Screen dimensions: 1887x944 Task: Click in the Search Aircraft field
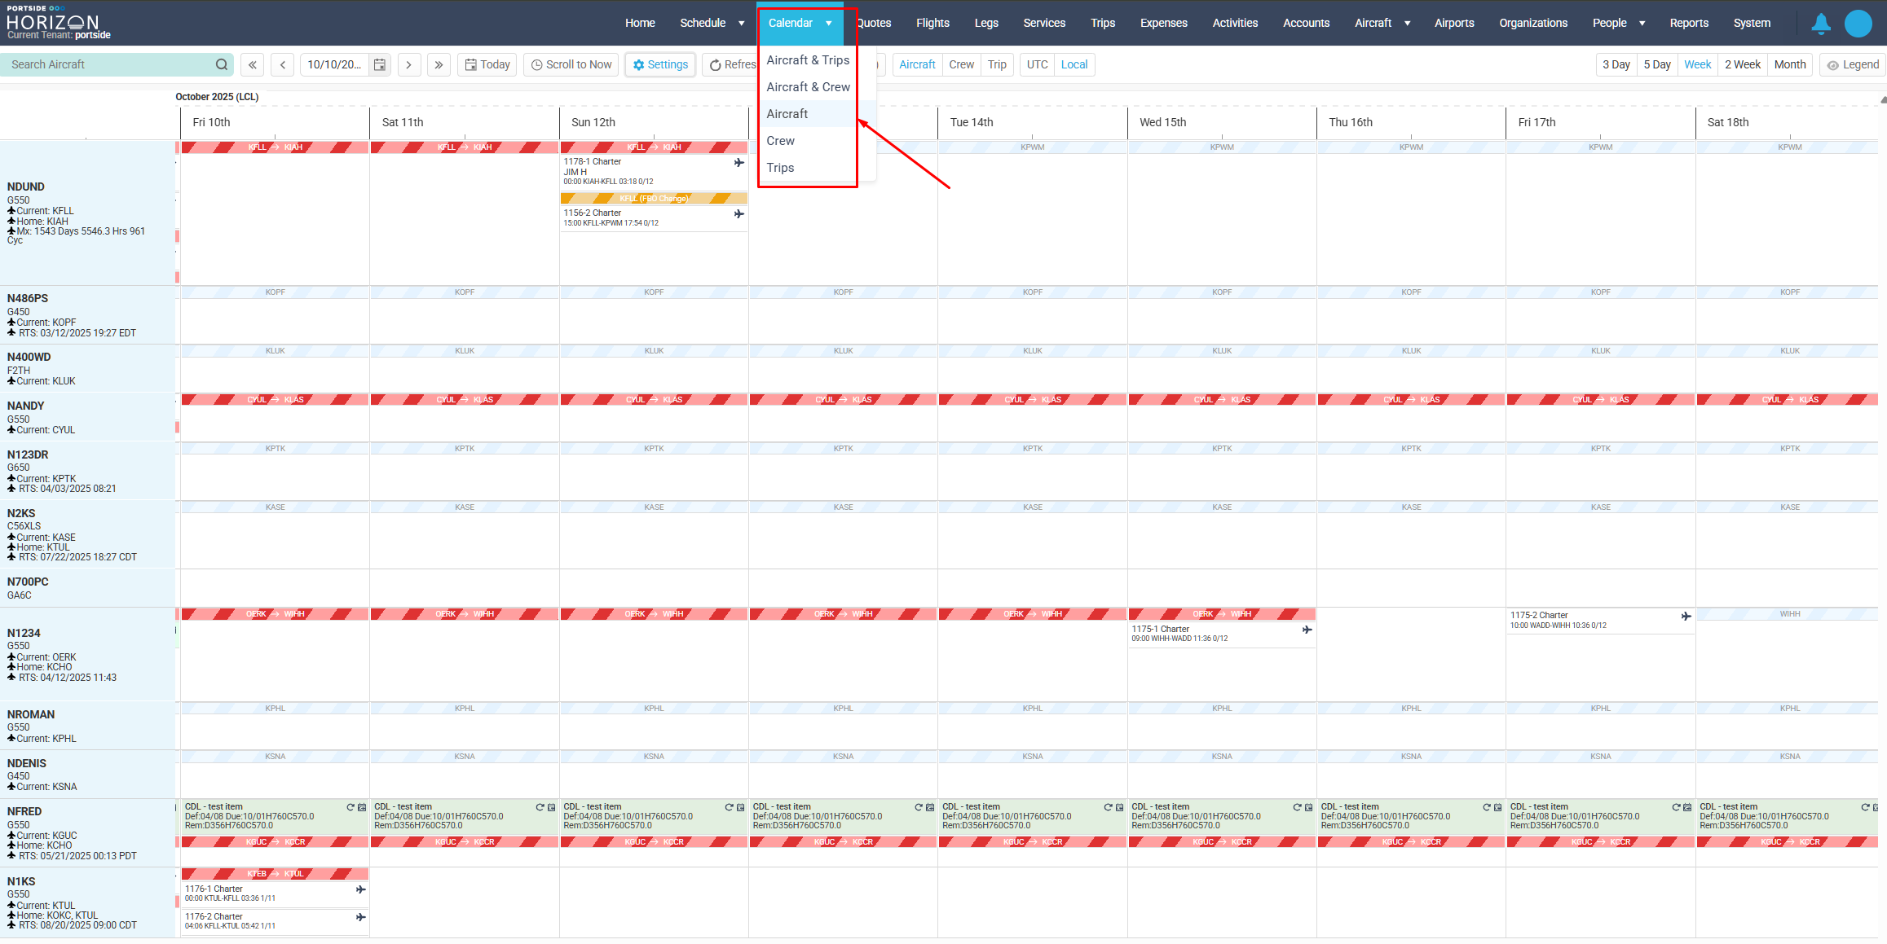point(106,64)
